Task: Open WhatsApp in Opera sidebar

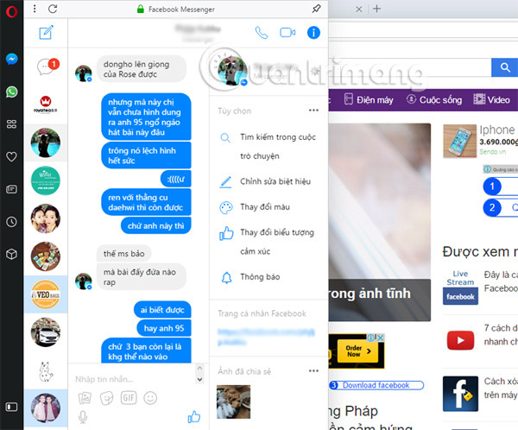Action: [x=11, y=92]
